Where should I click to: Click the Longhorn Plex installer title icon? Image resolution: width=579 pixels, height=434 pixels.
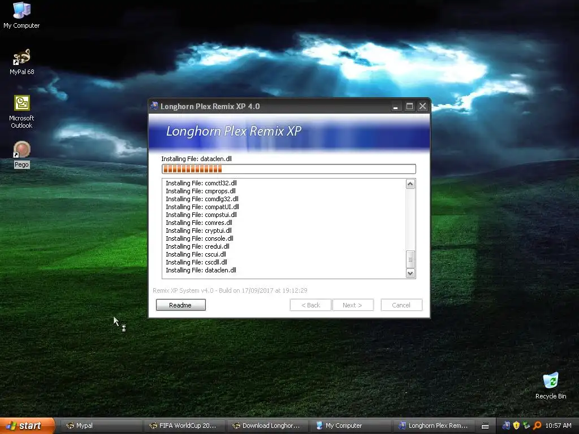(154, 106)
